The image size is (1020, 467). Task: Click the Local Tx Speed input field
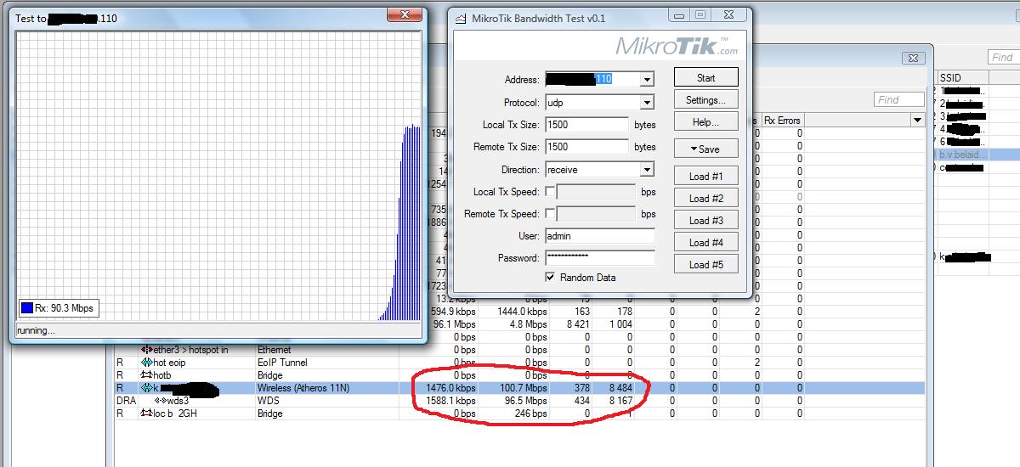pyautogui.click(x=596, y=192)
